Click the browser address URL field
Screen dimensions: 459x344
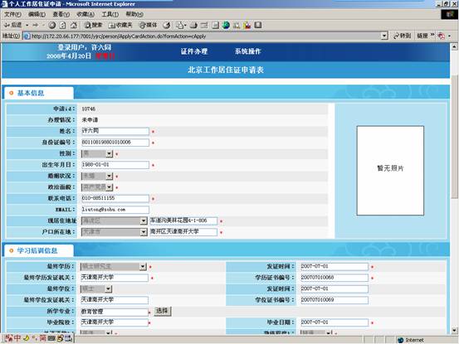point(203,36)
